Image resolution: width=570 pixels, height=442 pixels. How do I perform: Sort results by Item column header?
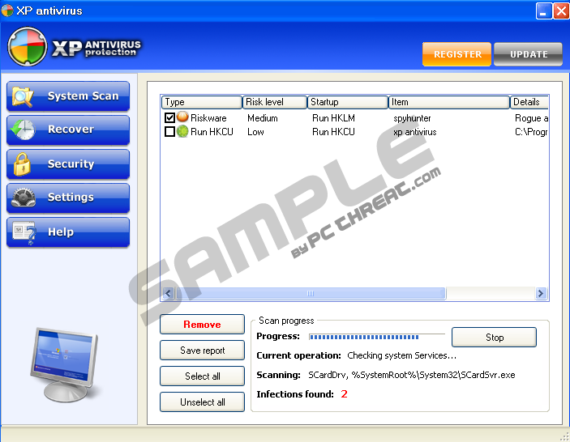tap(449, 102)
